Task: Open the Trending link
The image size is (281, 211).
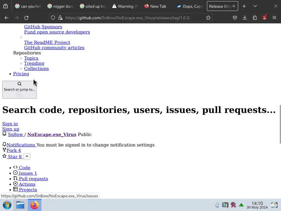Action: [x=34, y=63]
